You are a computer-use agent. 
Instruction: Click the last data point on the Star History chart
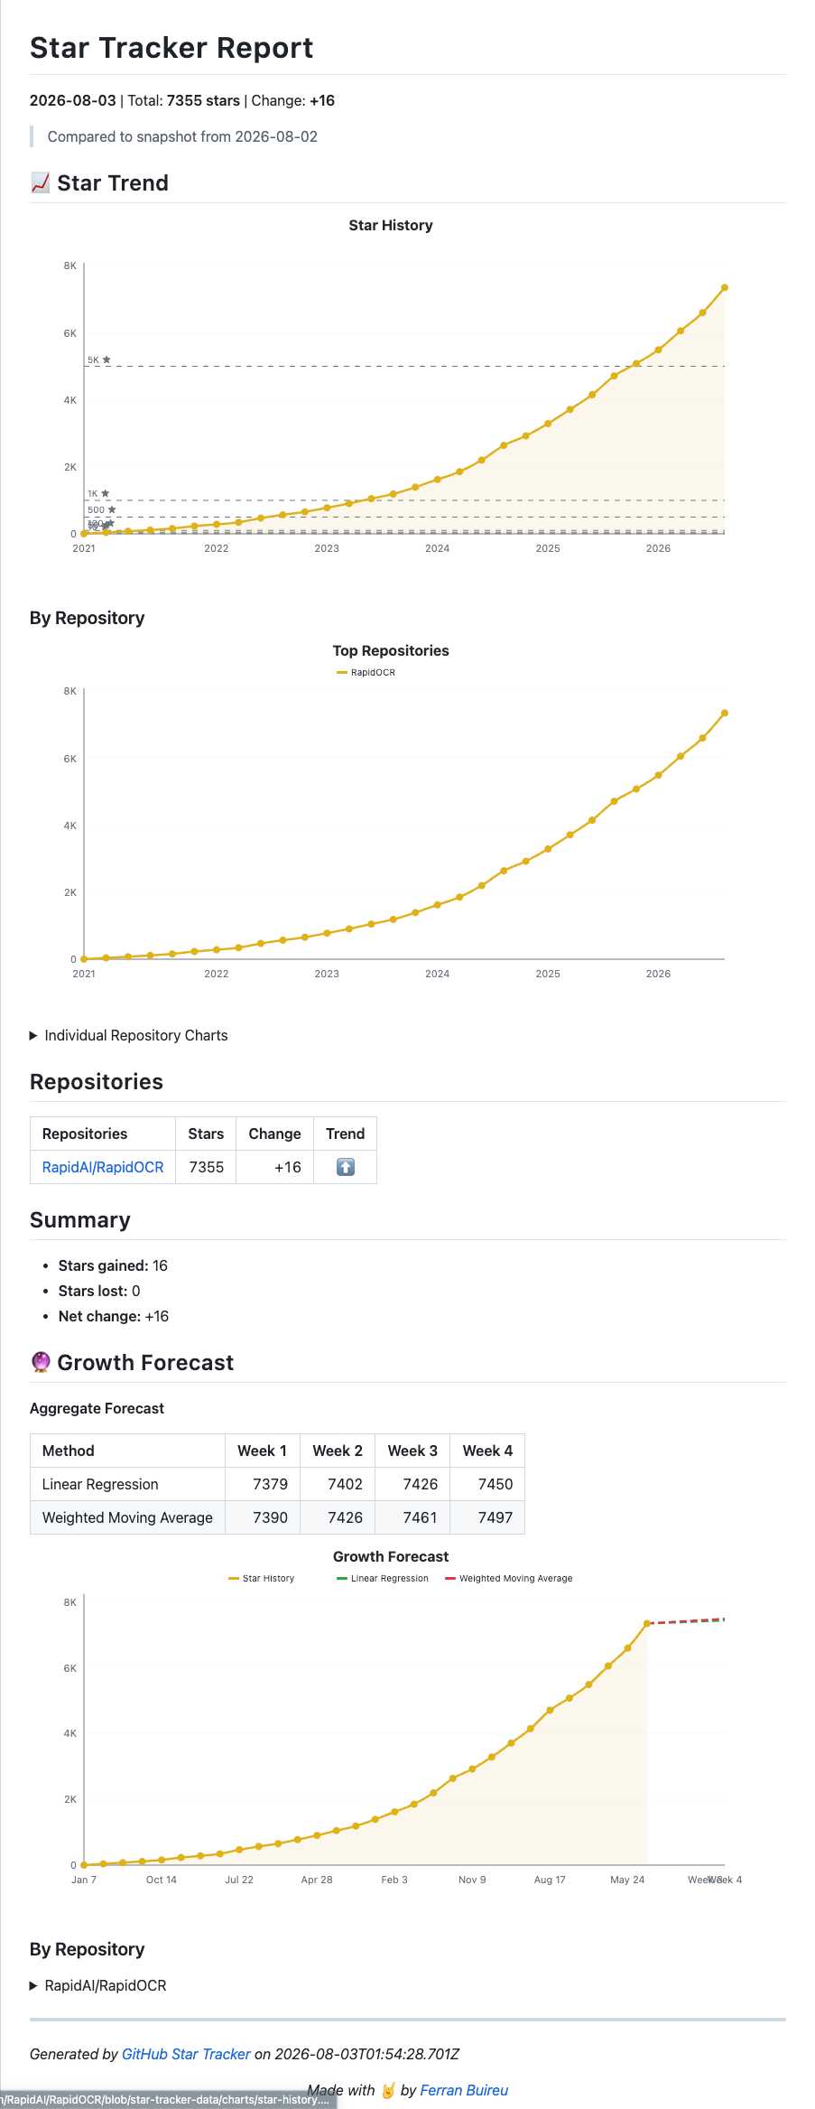(725, 288)
